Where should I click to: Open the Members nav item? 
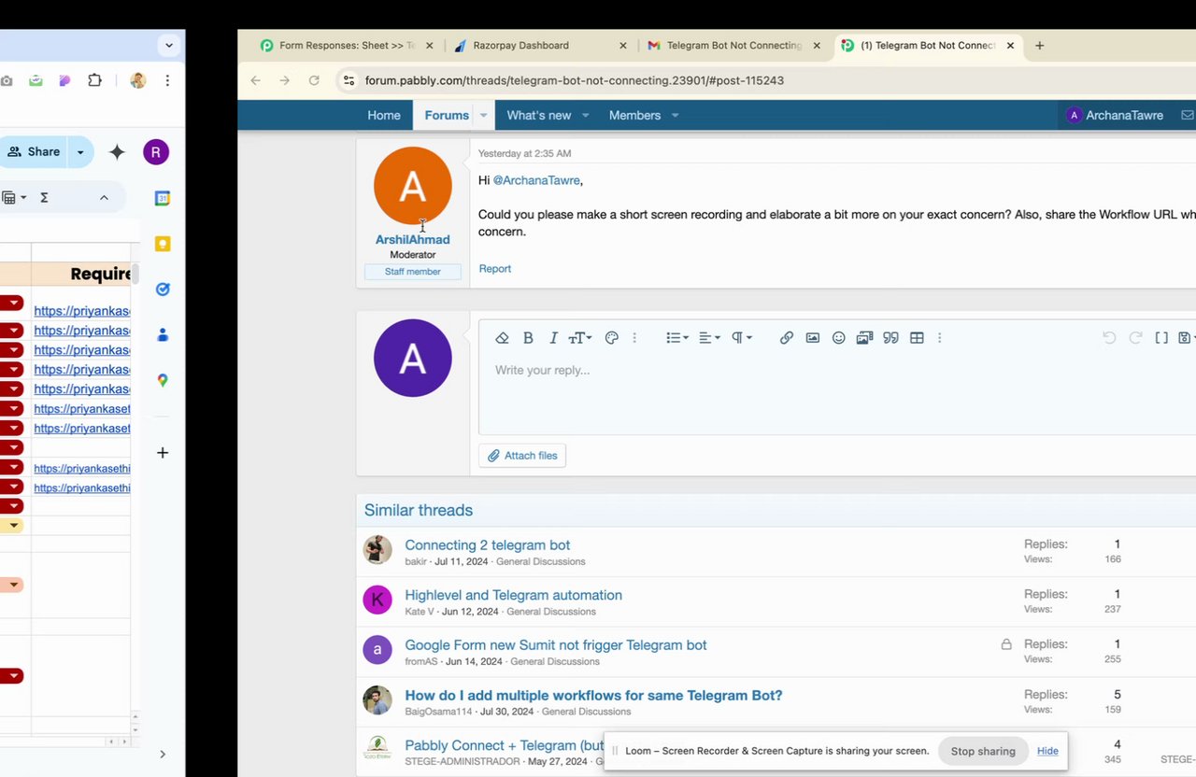pos(634,115)
